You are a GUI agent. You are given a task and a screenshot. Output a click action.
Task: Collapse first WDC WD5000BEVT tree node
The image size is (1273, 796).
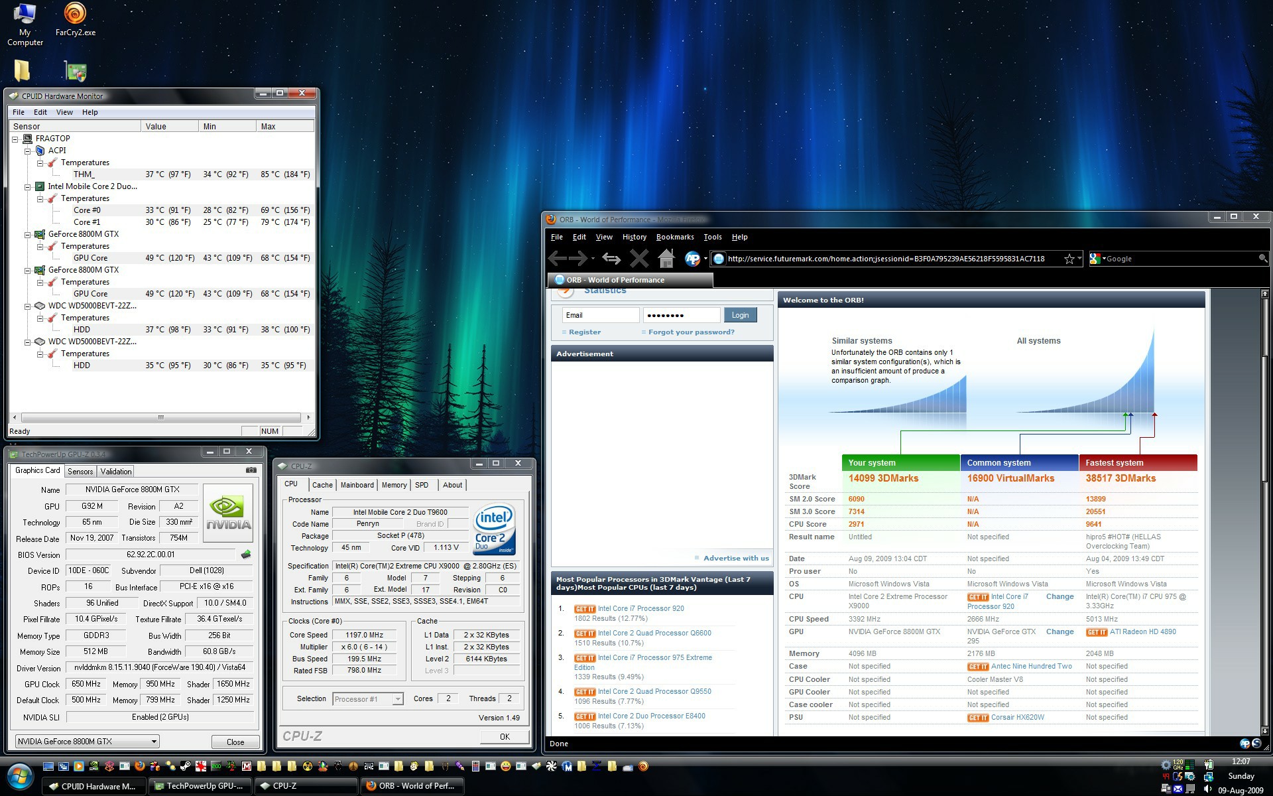(x=28, y=306)
